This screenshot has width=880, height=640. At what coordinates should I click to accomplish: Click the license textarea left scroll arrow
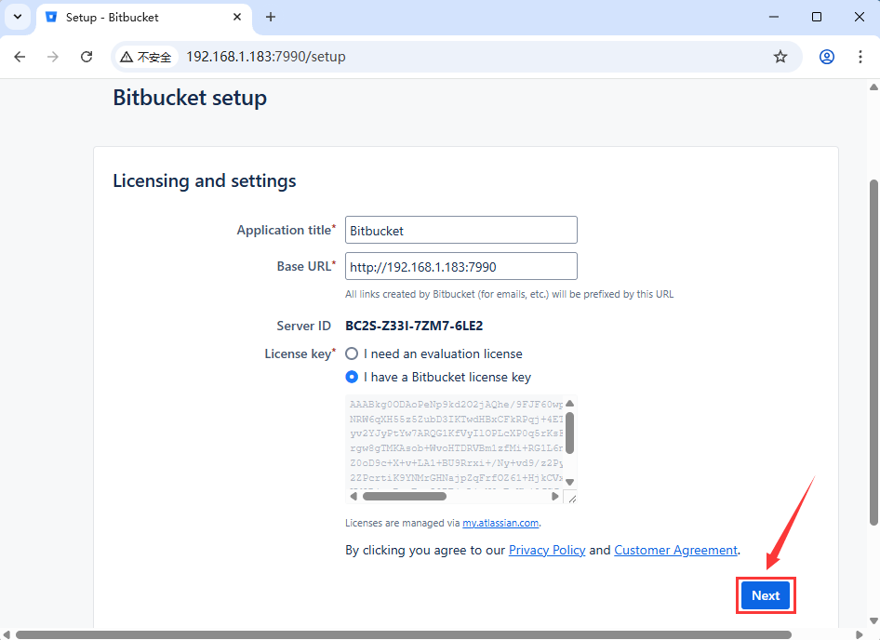tap(353, 497)
